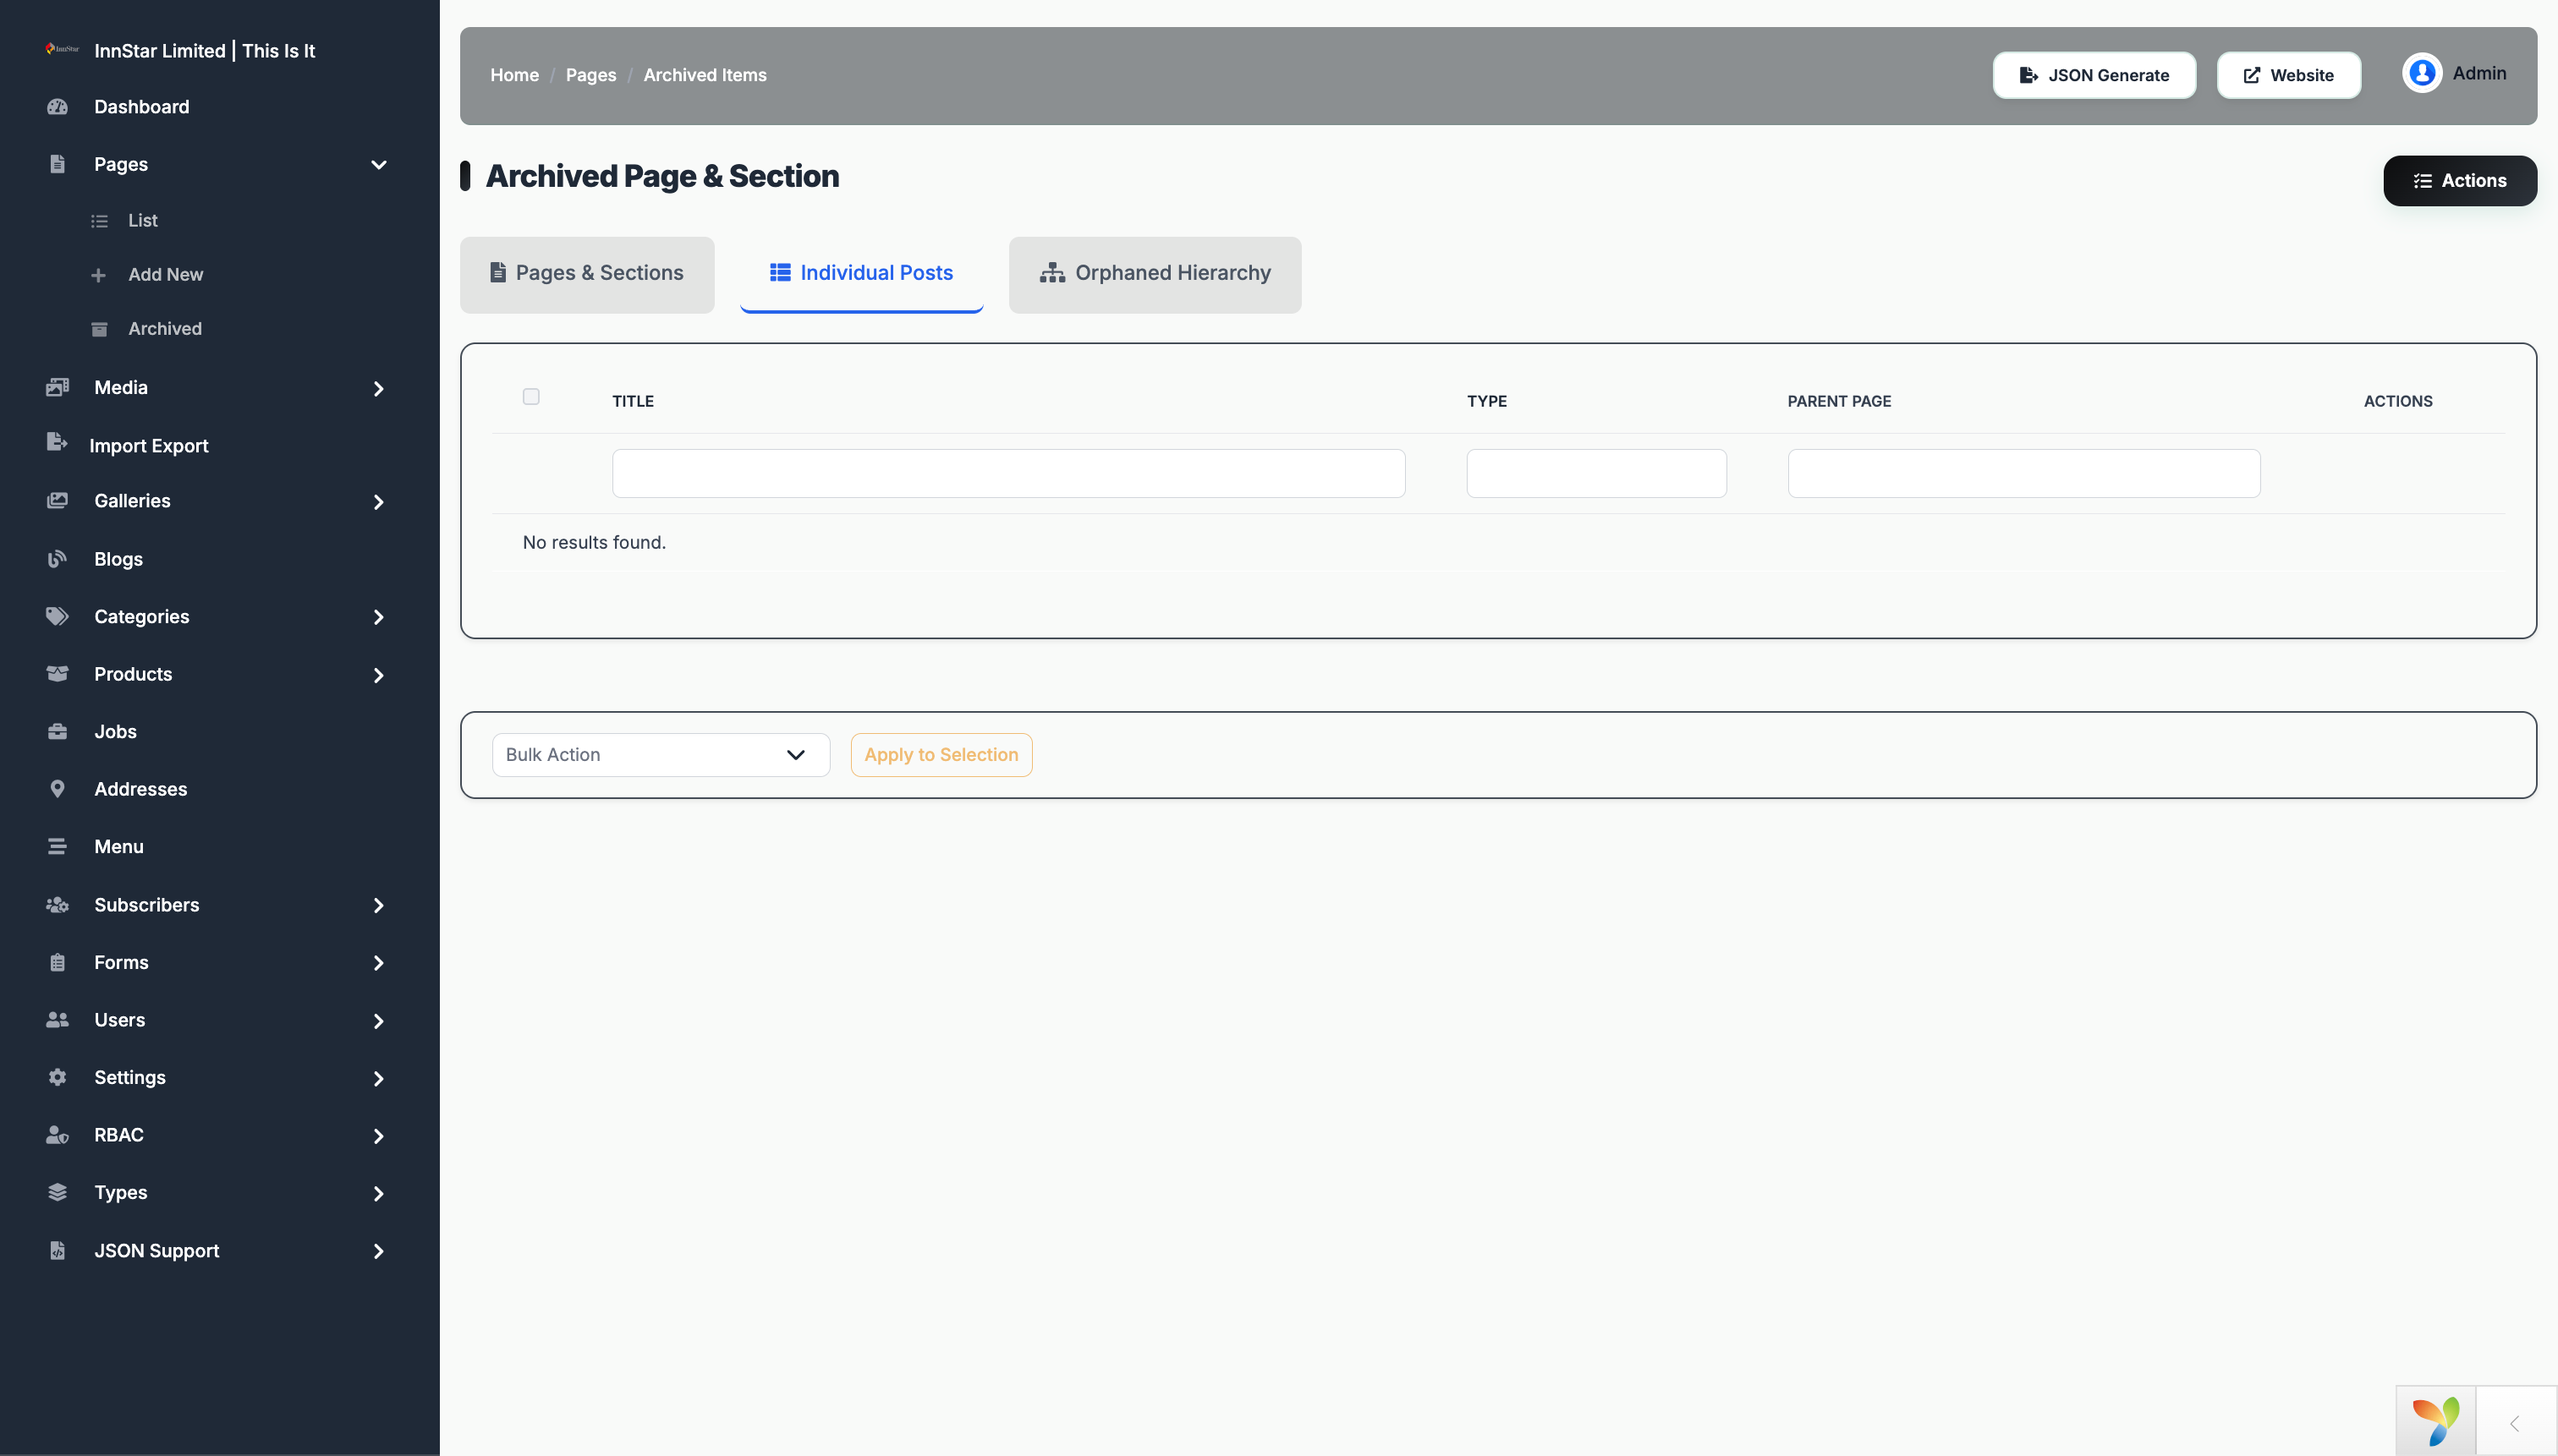Screen dimensions: 2558x1456
Task: Open the Yii debug toolbar logo
Action: pos(2436,1420)
